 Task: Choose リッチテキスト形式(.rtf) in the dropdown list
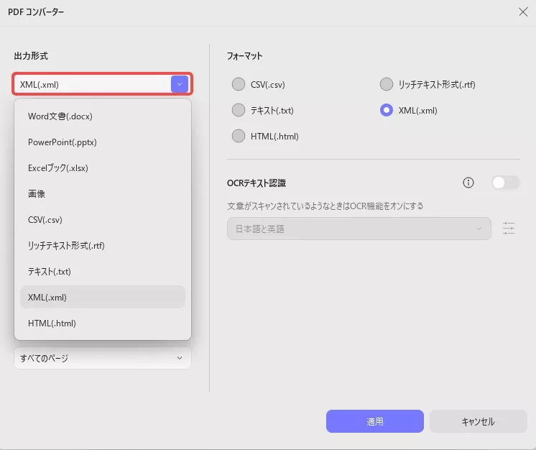click(103, 246)
